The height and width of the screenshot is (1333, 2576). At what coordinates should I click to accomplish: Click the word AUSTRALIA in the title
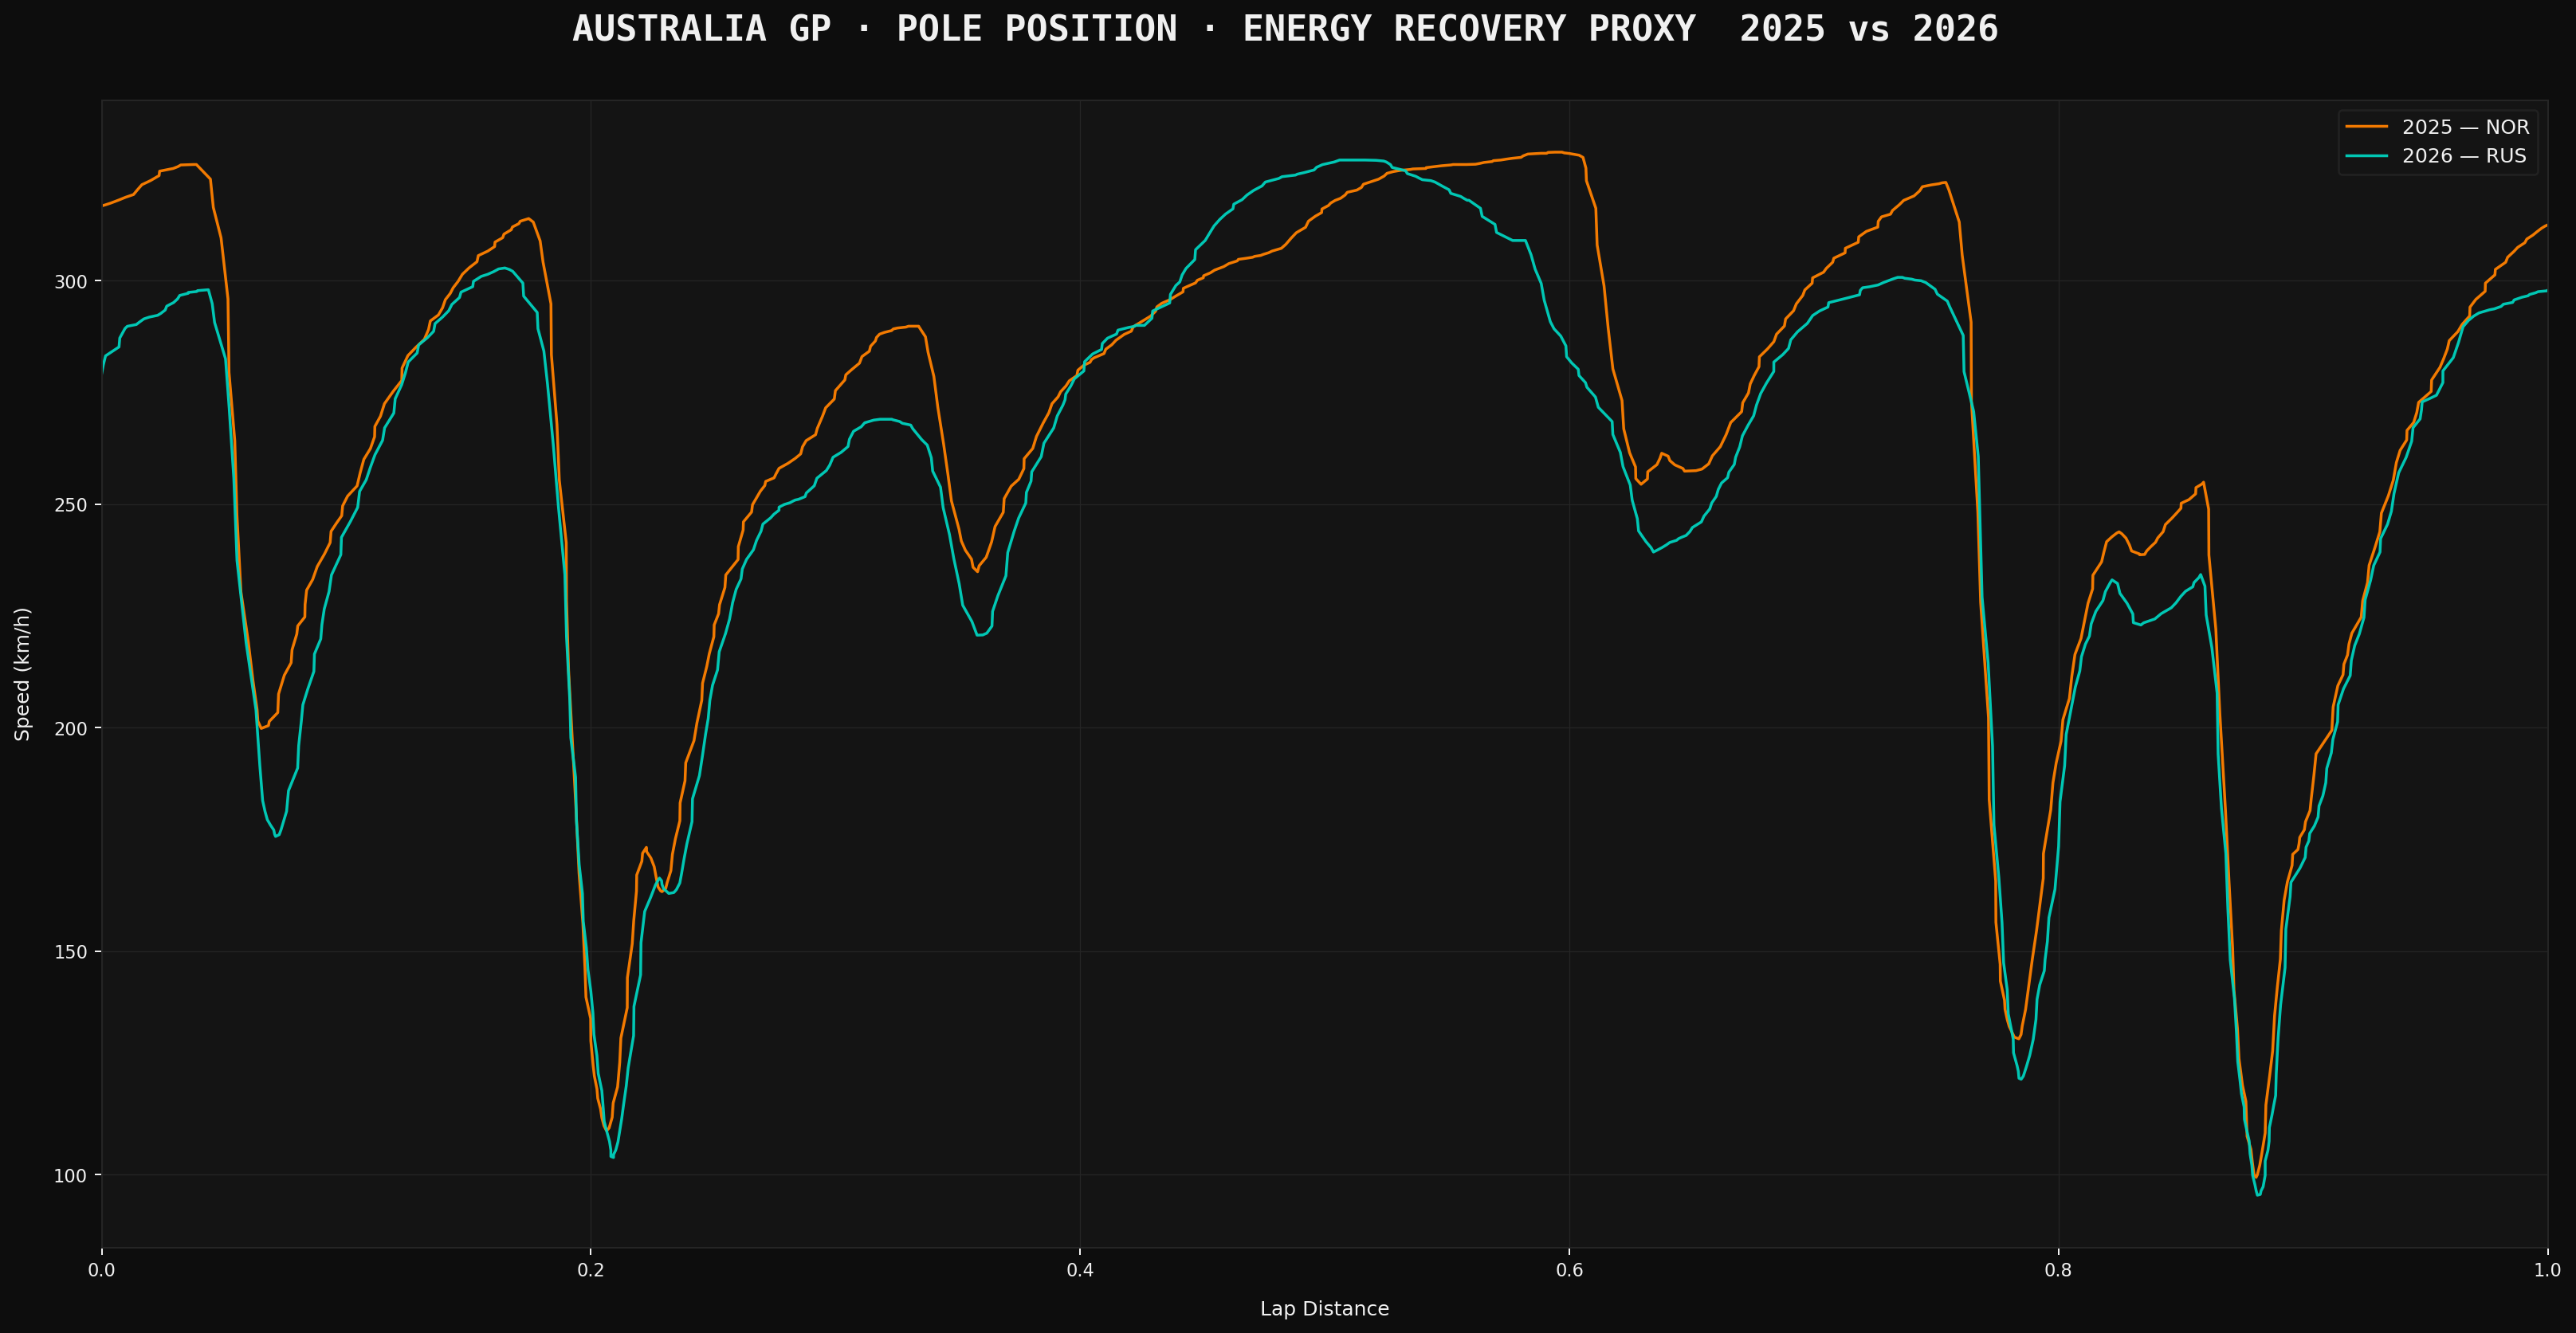tap(669, 29)
